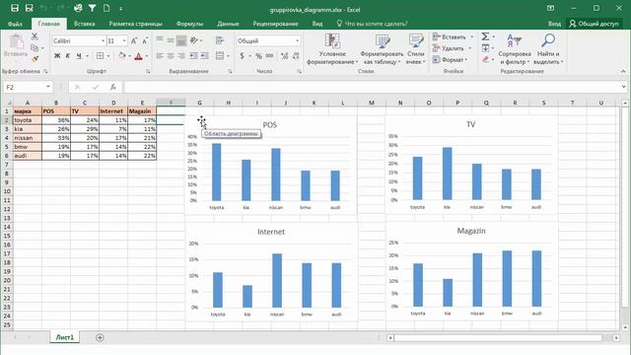Click the 'Что вы хотите сделать?' search field
This screenshot has width=631, height=355.
373,24
